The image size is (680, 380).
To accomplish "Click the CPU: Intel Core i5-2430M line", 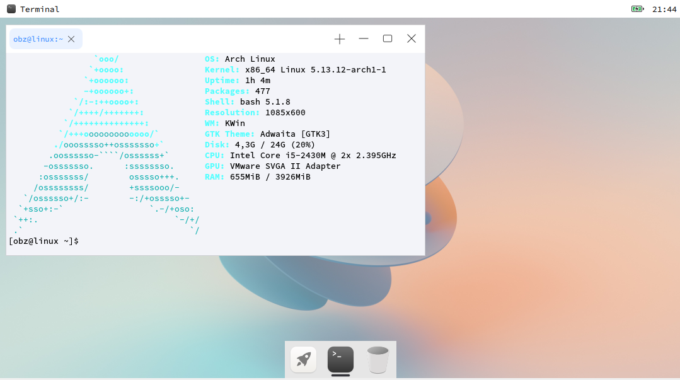I will point(301,155).
